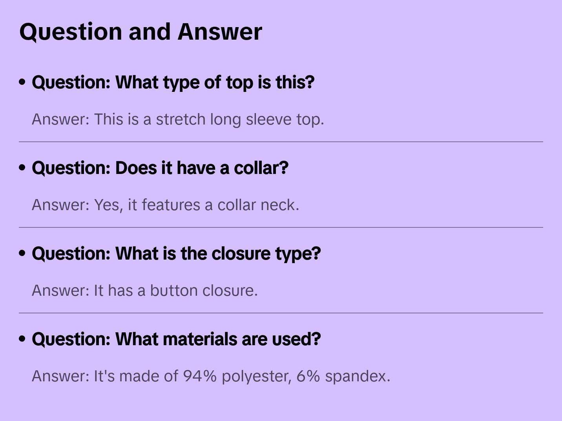Click the 'It has a button closure' answer
The height and width of the screenshot is (421, 562).
[x=144, y=291]
